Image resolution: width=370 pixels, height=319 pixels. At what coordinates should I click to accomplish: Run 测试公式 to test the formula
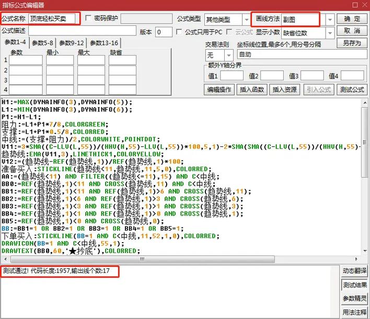[x=352, y=90]
